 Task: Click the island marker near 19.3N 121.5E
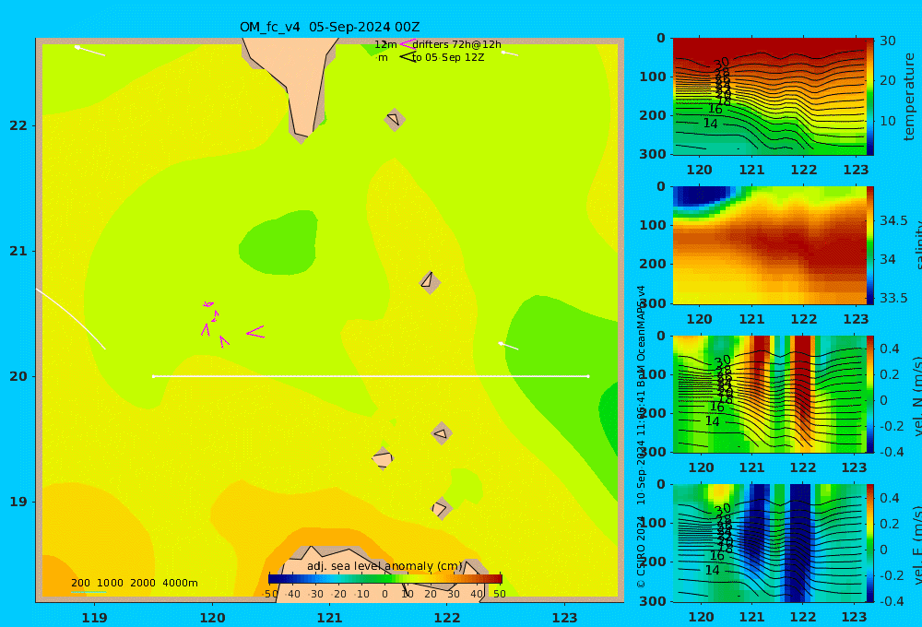point(383,458)
